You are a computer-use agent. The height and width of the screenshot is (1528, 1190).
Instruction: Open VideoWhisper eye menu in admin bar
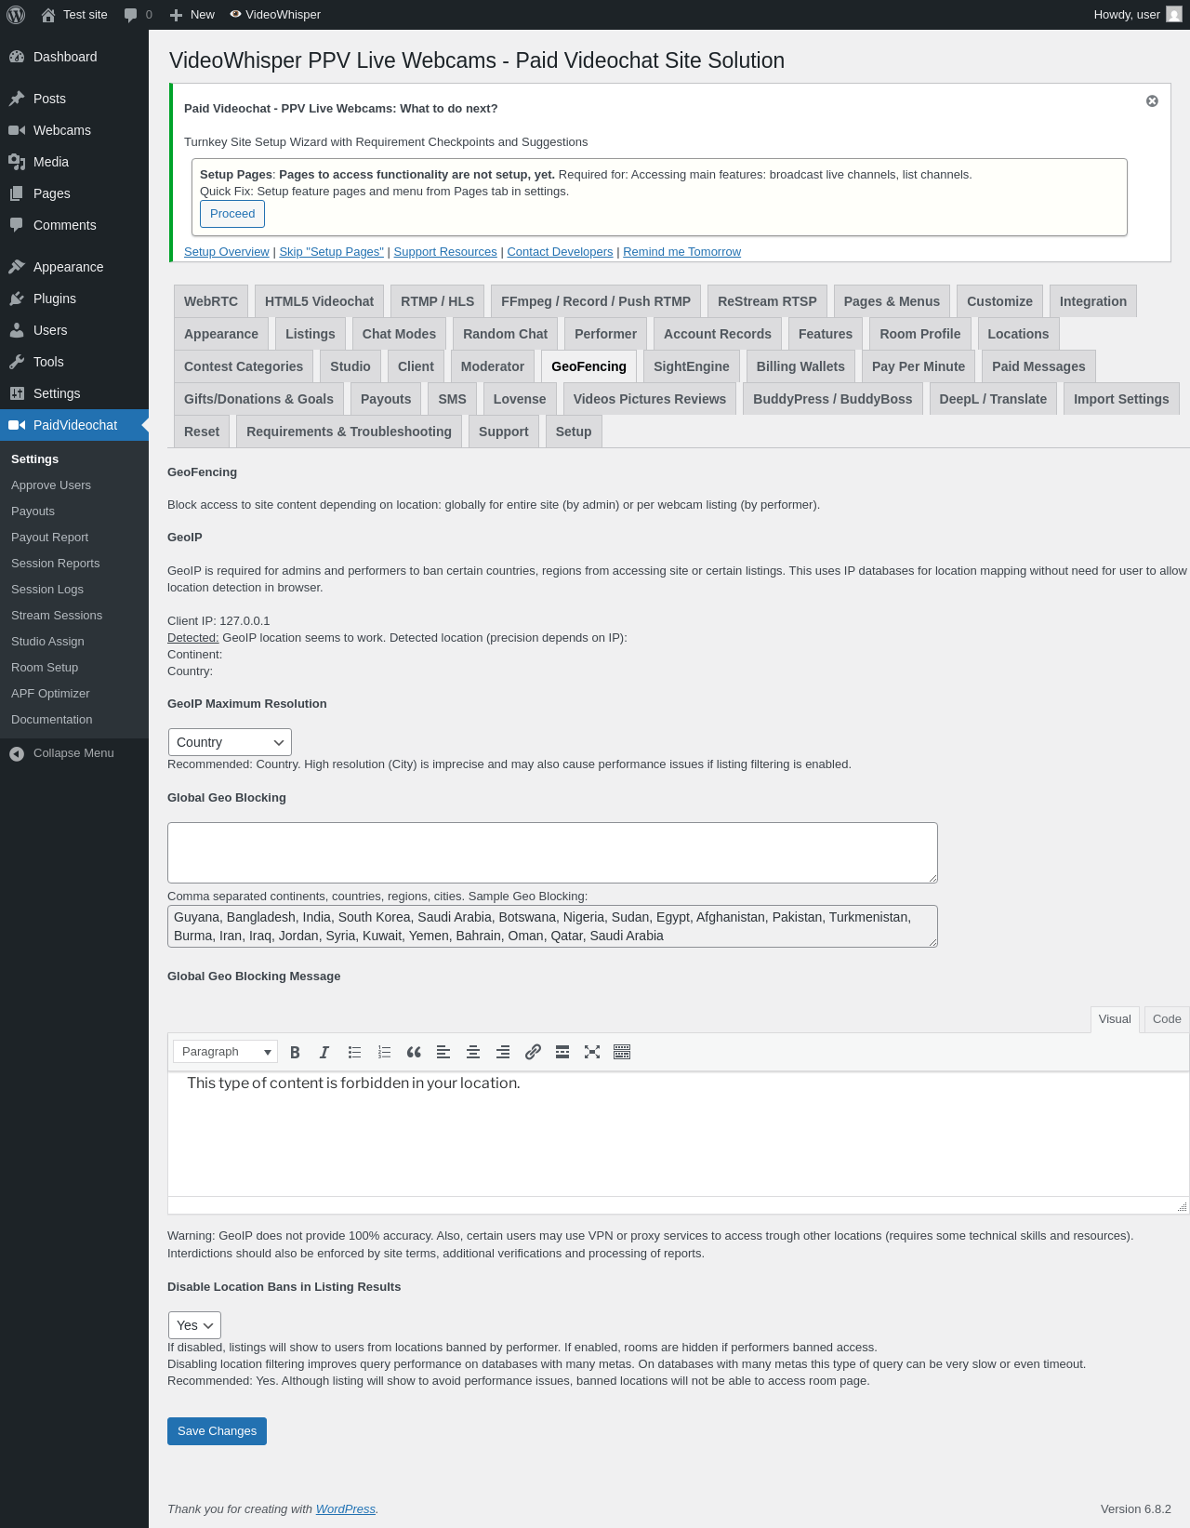click(x=275, y=15)
